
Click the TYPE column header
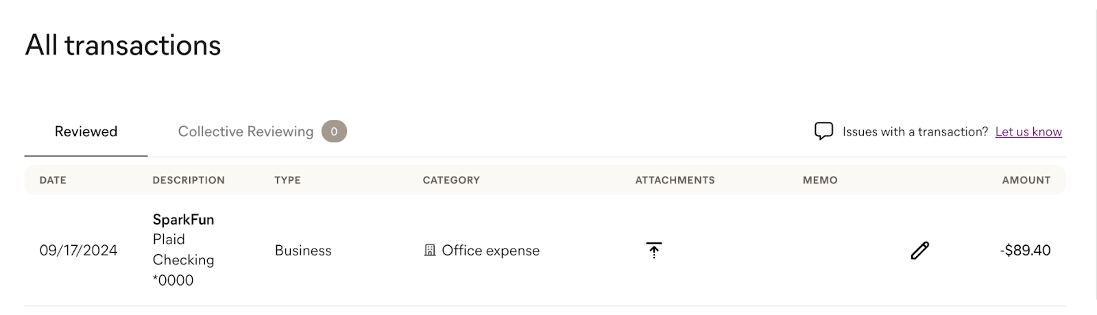click(x=287, y=180)
